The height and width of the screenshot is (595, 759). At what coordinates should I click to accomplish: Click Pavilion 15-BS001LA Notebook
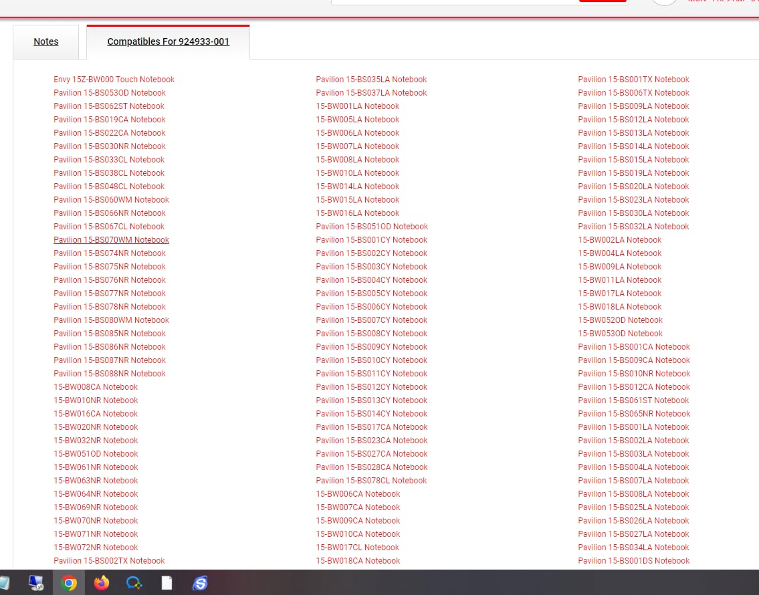(x=634, y=427)
